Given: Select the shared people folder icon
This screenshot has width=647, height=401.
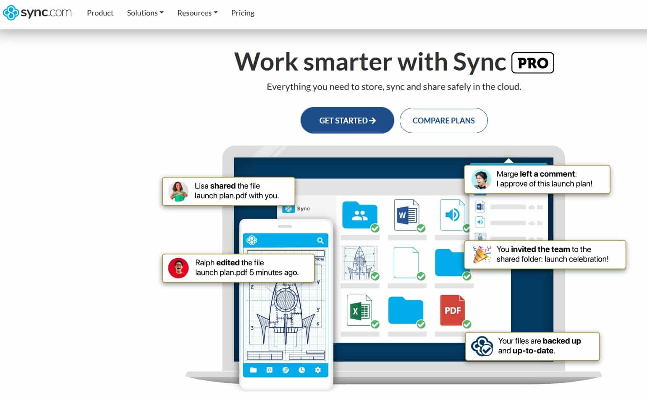Looking at the screenshot, I should pyautogui.click(x=359, y=215).
